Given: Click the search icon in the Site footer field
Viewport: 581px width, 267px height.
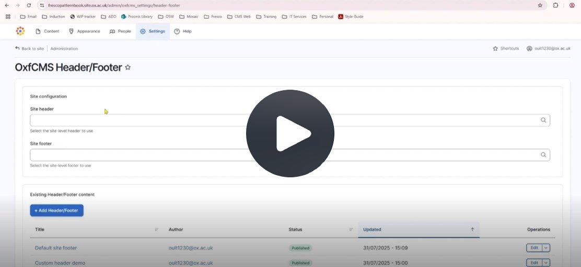Looking at the screenshot, I should (x=543, y=155).
